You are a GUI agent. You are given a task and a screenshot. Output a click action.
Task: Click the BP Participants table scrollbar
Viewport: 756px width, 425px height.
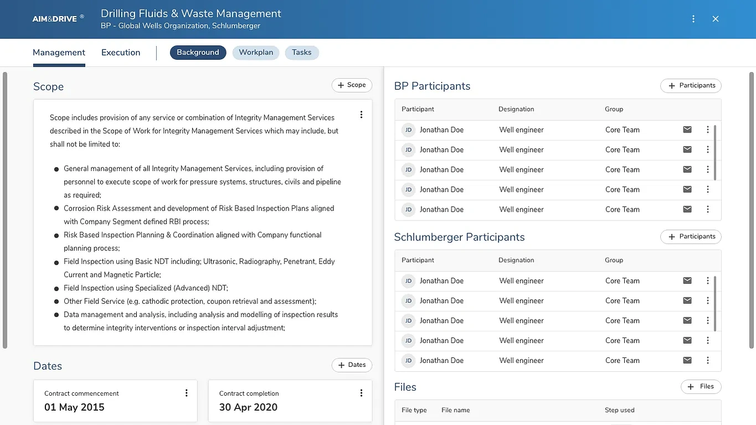[715, 152]
